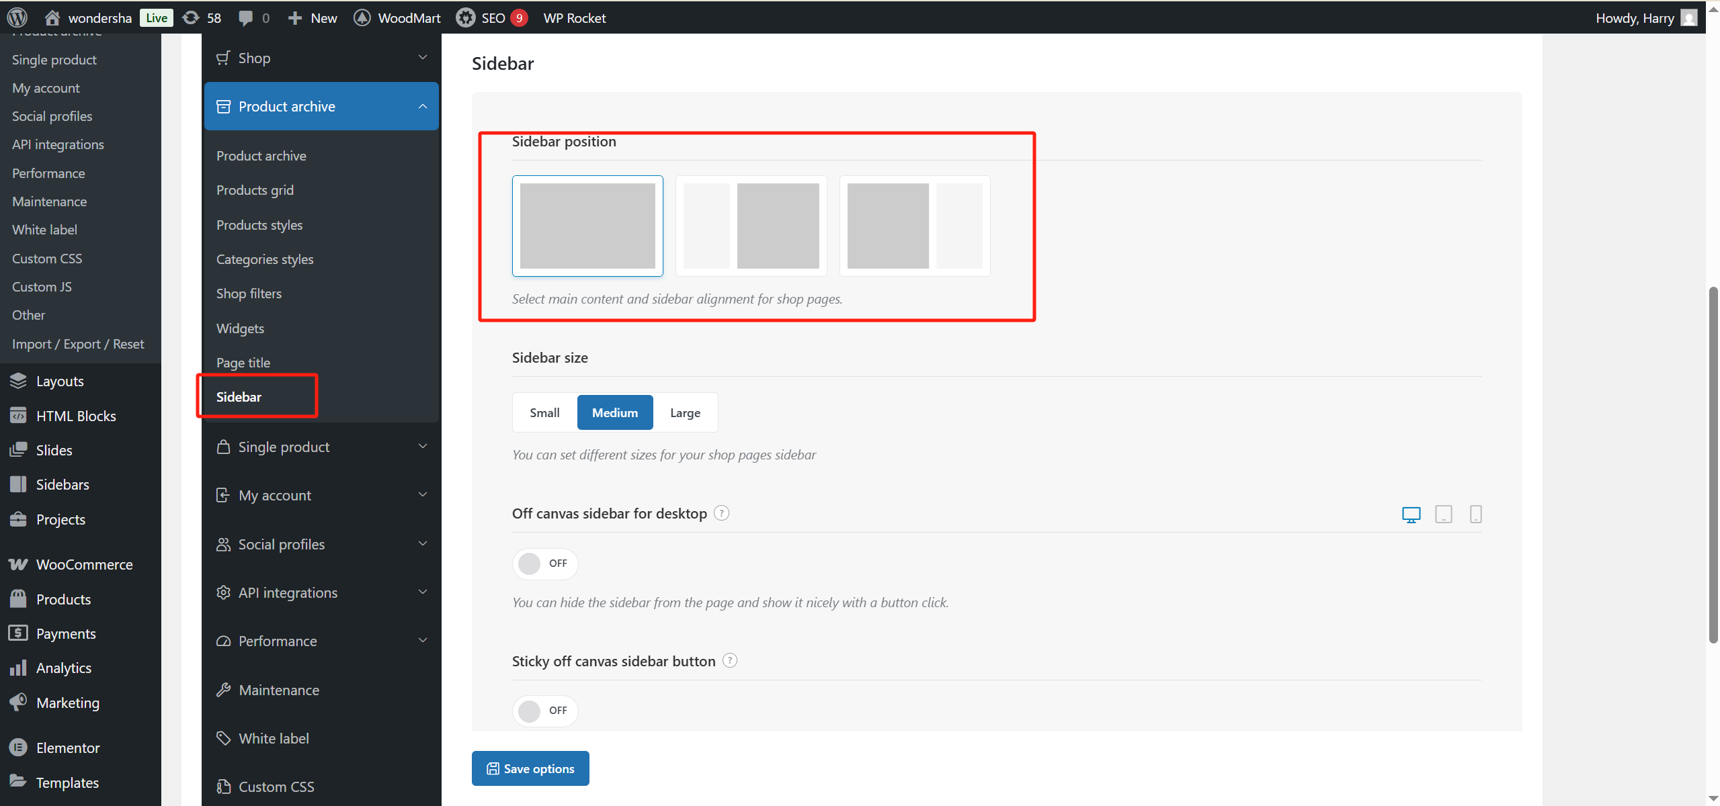
Task: Click the mobile device icon
Action: tap(1475, 514)
